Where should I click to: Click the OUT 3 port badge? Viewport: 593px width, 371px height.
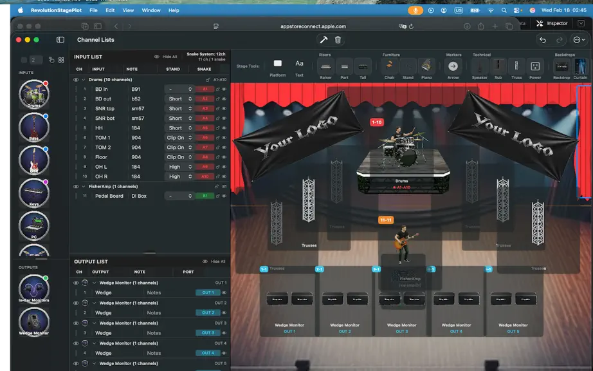pos(208,333)
